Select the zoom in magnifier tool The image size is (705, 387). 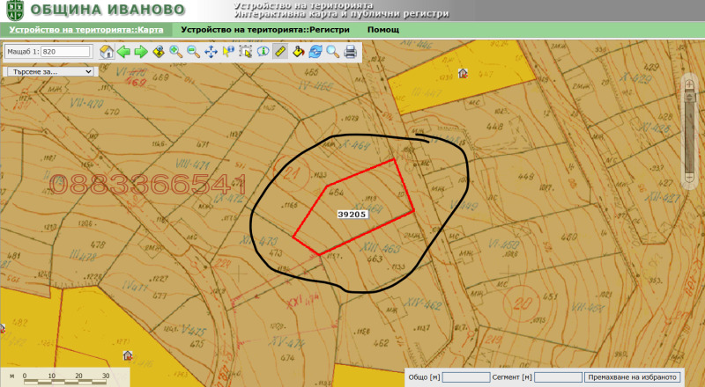175,52
